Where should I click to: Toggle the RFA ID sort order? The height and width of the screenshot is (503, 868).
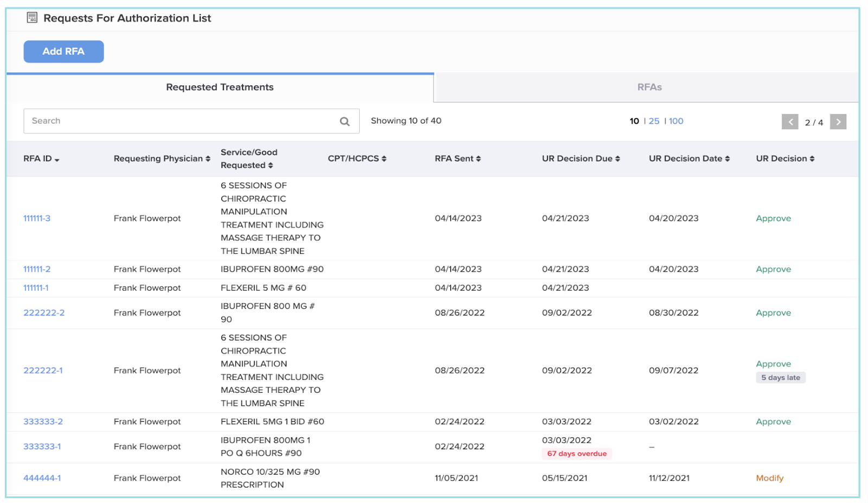click(x=58, y=159)
